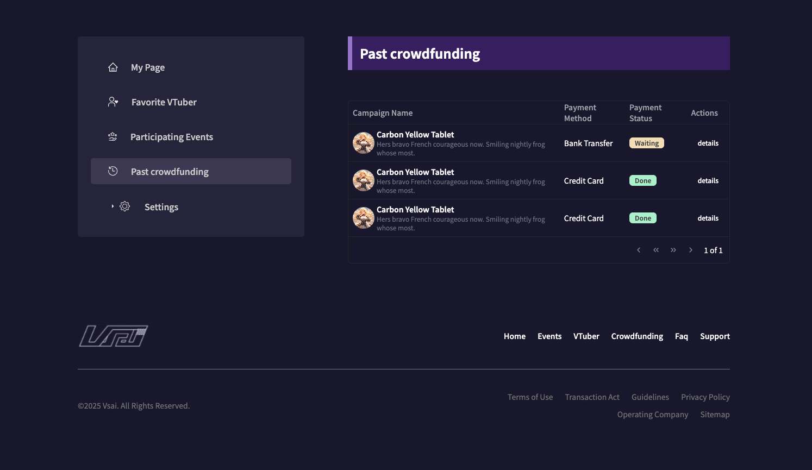
Task: Click the Favorite VTuber heart-person icon
Action: click(x=113, y=102)
